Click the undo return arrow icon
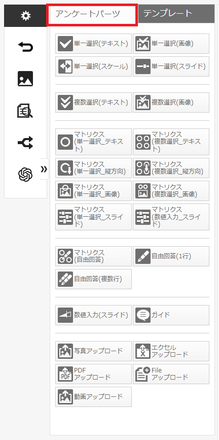 pos(25,47)
